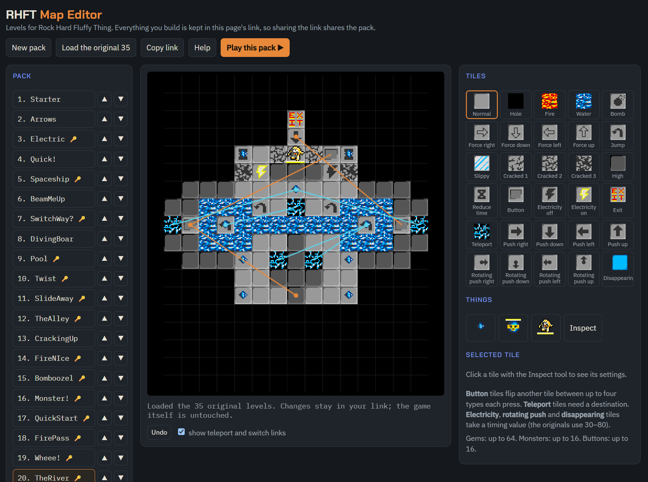The width and height of the screenshot is (648, 482).
Task: Move Starter level up
Action: click(x=105, y=99)
